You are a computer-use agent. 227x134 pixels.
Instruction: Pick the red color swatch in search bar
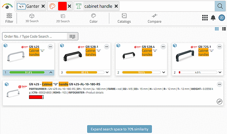tap(62, 6)
